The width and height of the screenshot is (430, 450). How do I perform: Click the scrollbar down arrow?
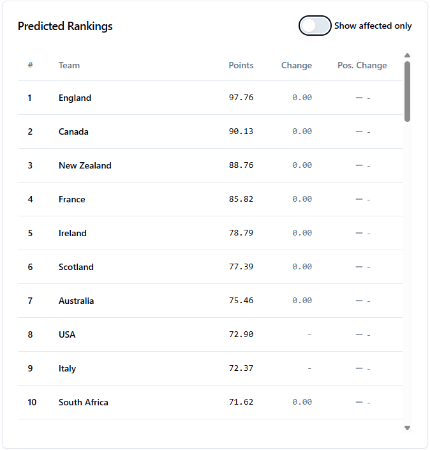(407, 428)
